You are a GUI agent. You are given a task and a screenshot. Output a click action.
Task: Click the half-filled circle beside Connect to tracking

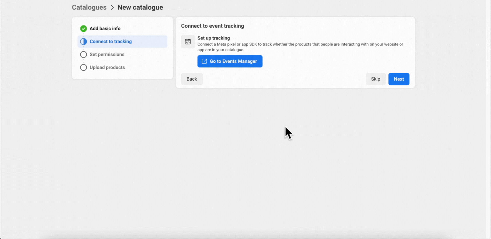[84, 42]
